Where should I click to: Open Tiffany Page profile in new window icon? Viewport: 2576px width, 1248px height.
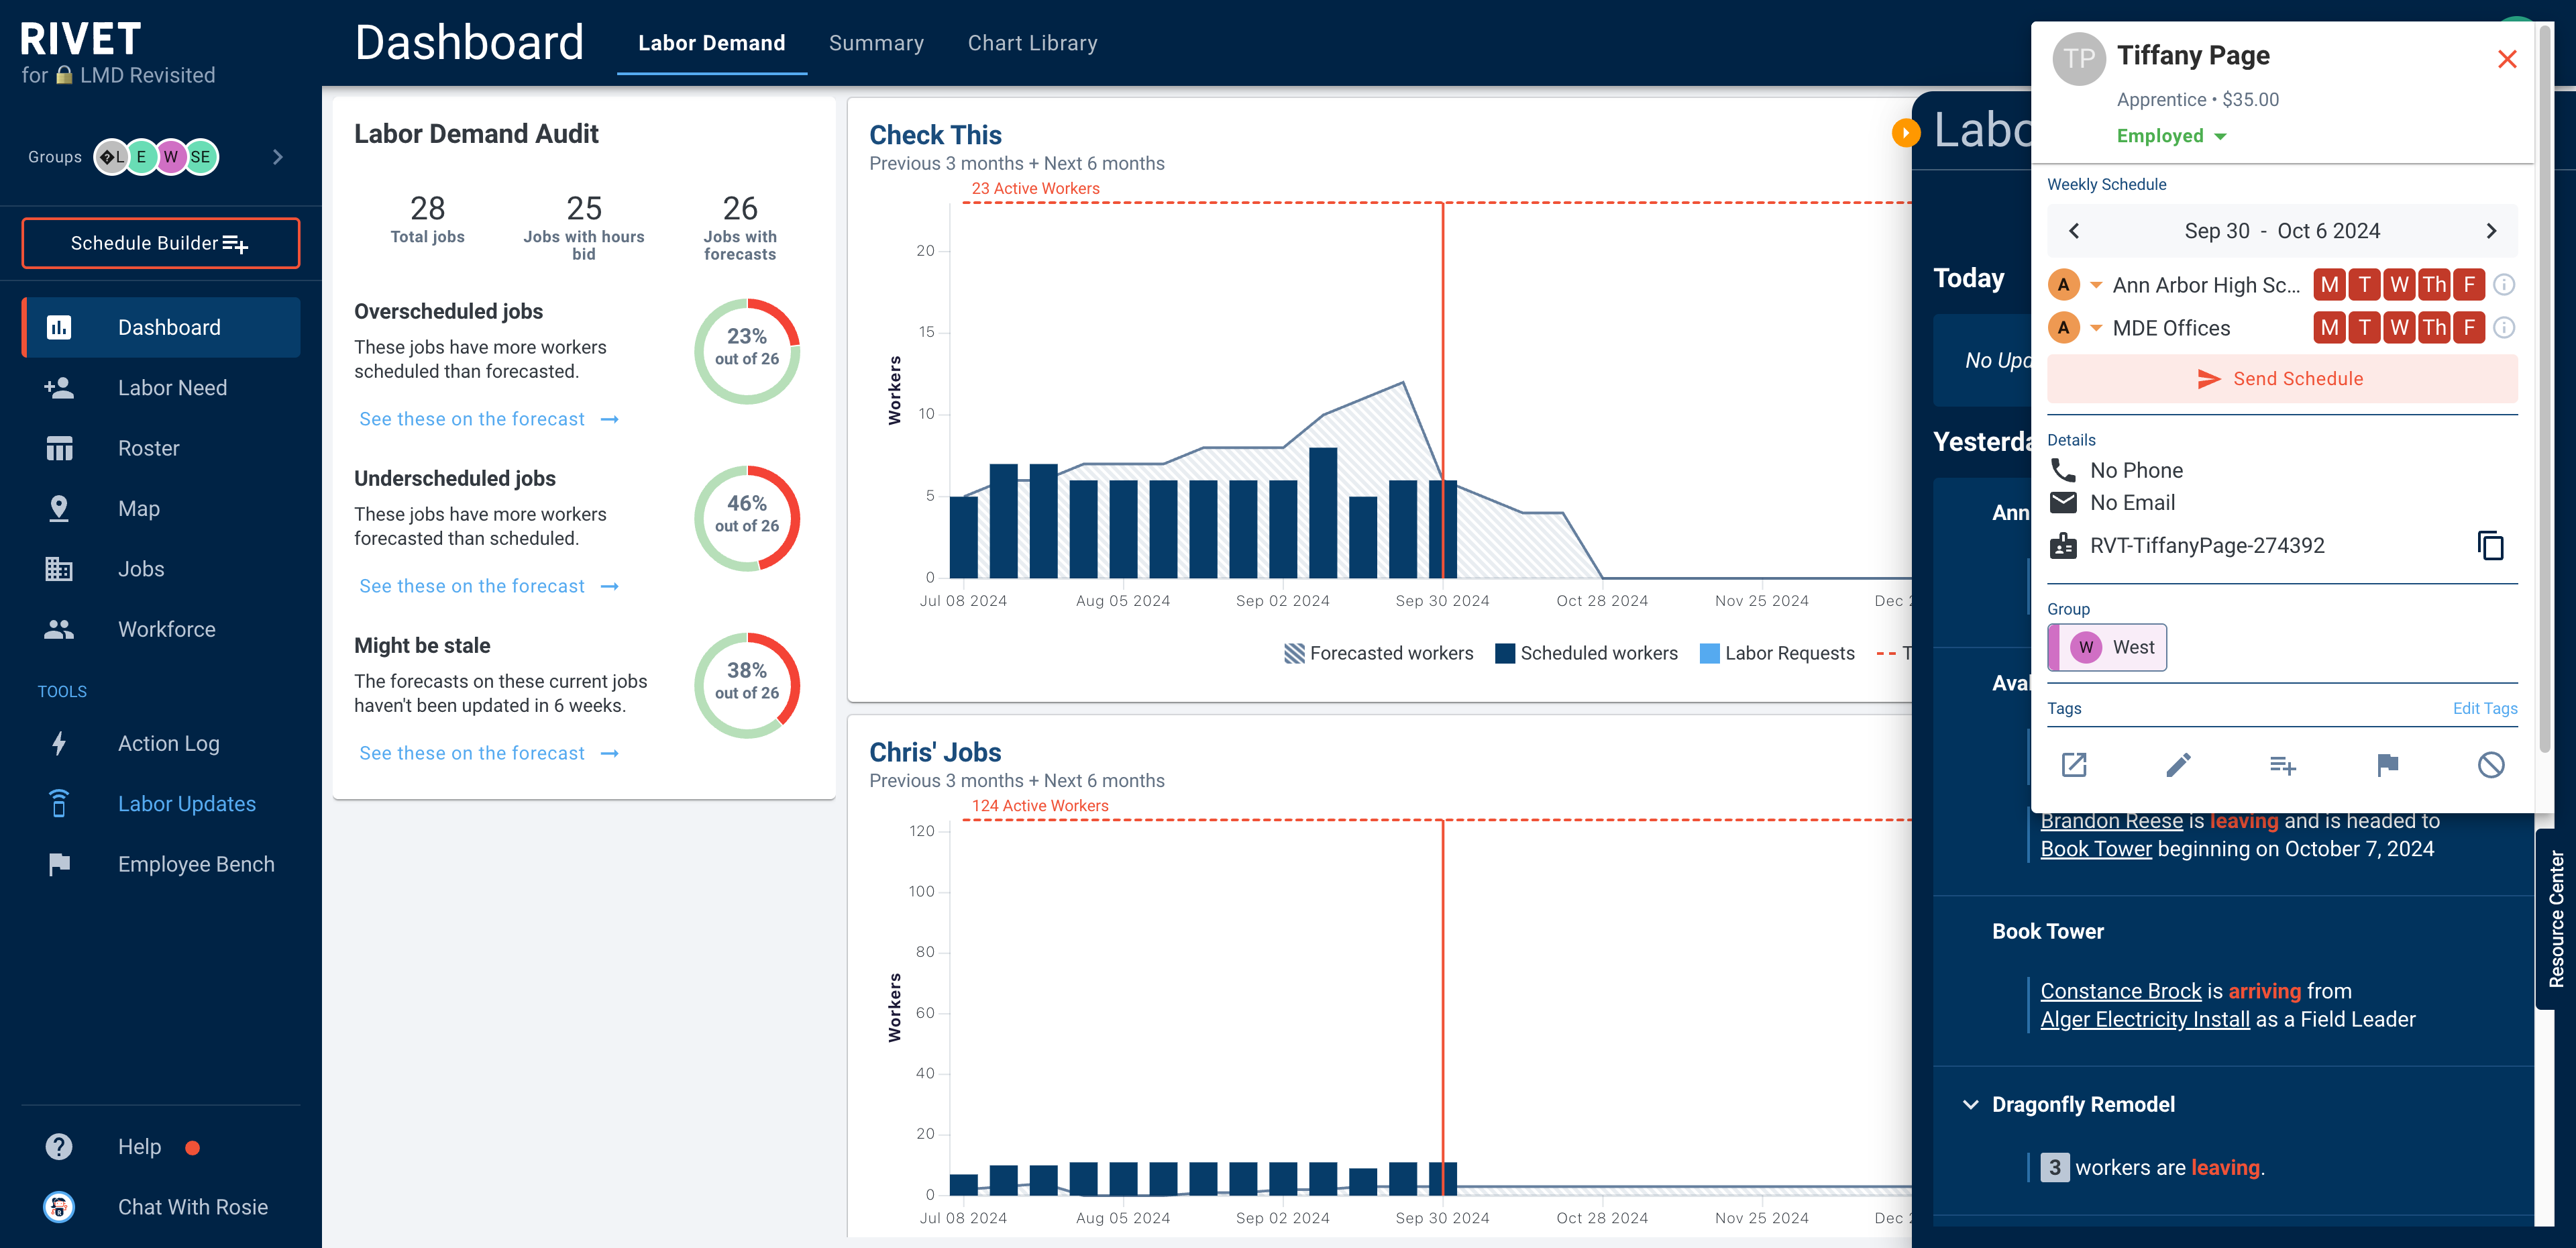pos(2074,765)
